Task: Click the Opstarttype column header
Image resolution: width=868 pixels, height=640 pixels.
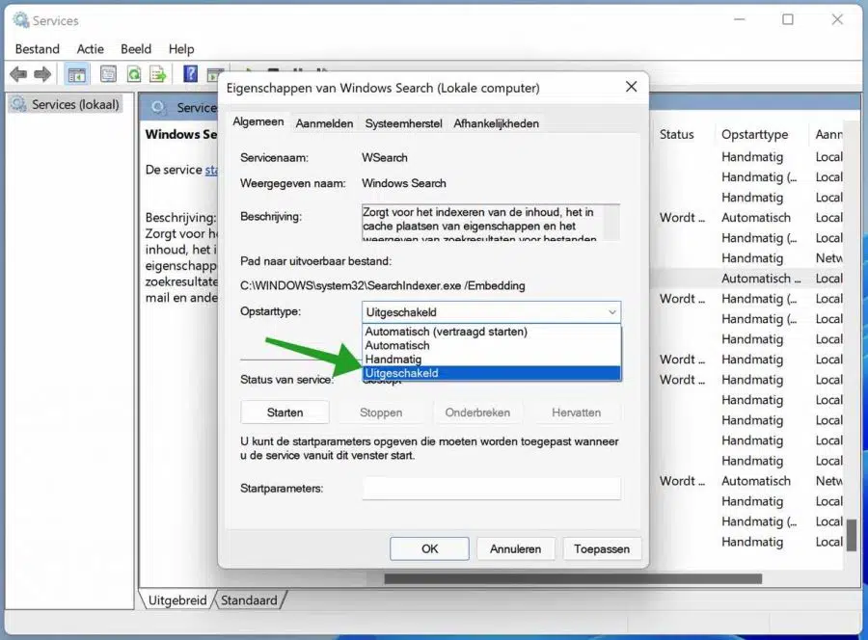Action: [754, 134]
